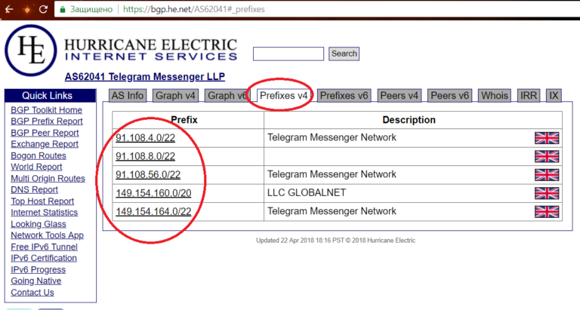Open prefix 149.154.160.0/20 link
Screen dimensions: 580x310
(153, 193)
